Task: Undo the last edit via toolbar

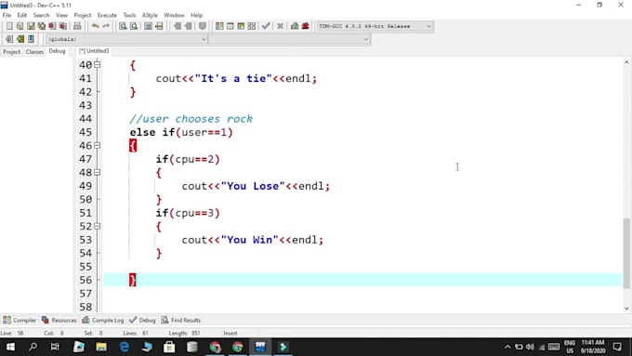Action: point(95,26)
